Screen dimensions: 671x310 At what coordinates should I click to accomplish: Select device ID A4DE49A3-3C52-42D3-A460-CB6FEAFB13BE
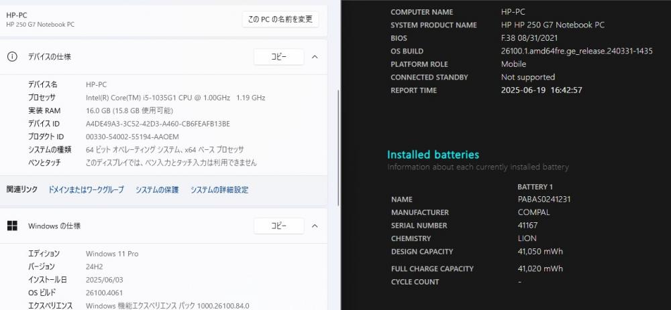click(158, 124)
